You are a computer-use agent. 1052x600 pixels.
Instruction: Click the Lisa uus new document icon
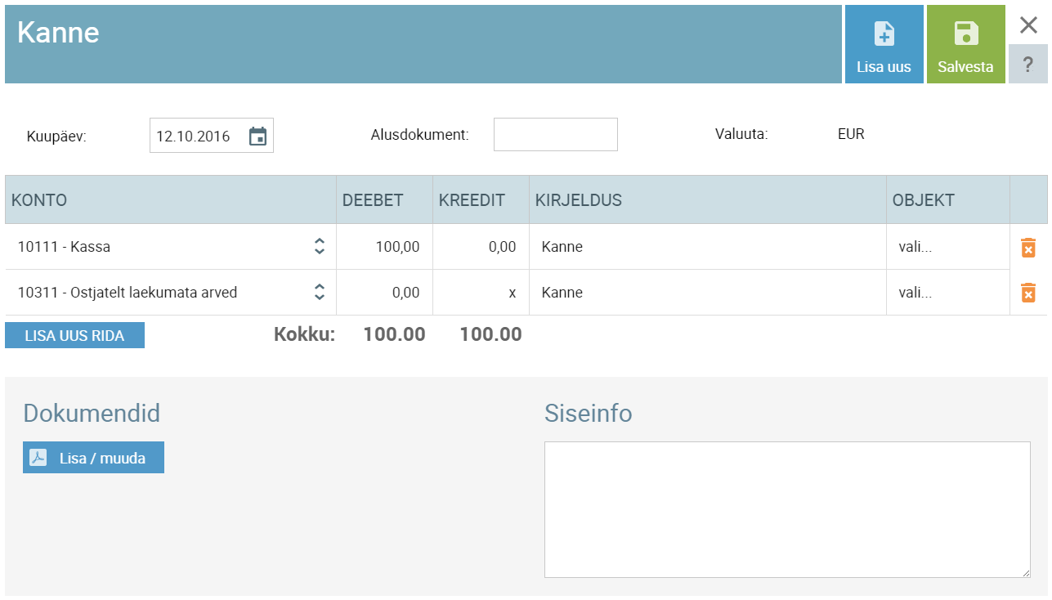(884, 34)
